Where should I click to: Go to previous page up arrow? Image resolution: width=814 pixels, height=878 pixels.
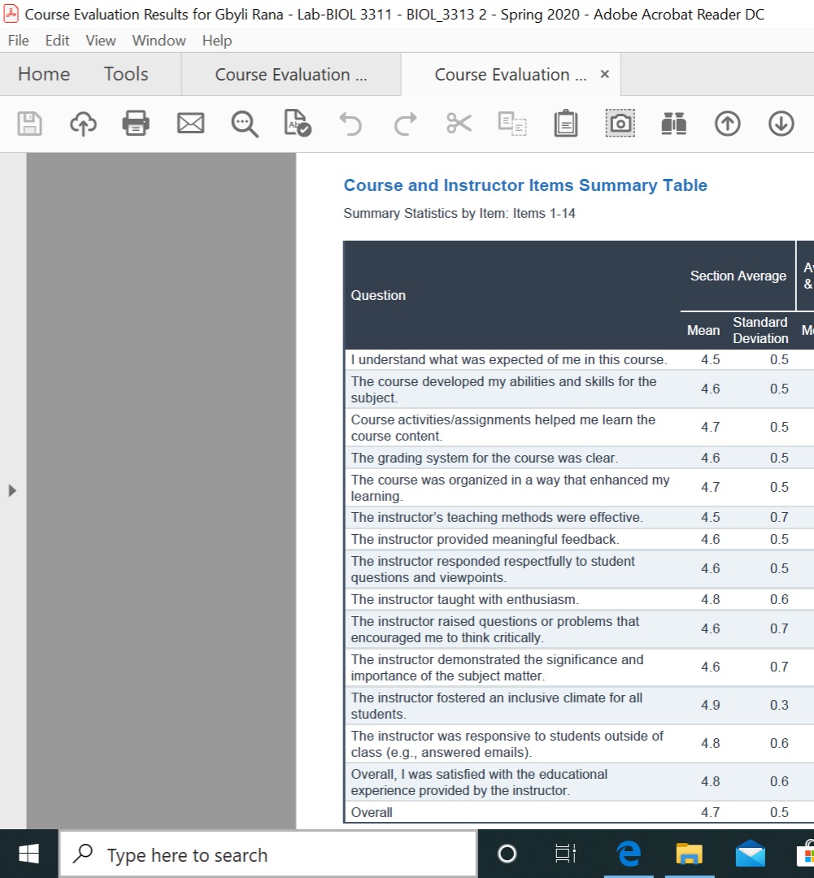tap(727, 124)
